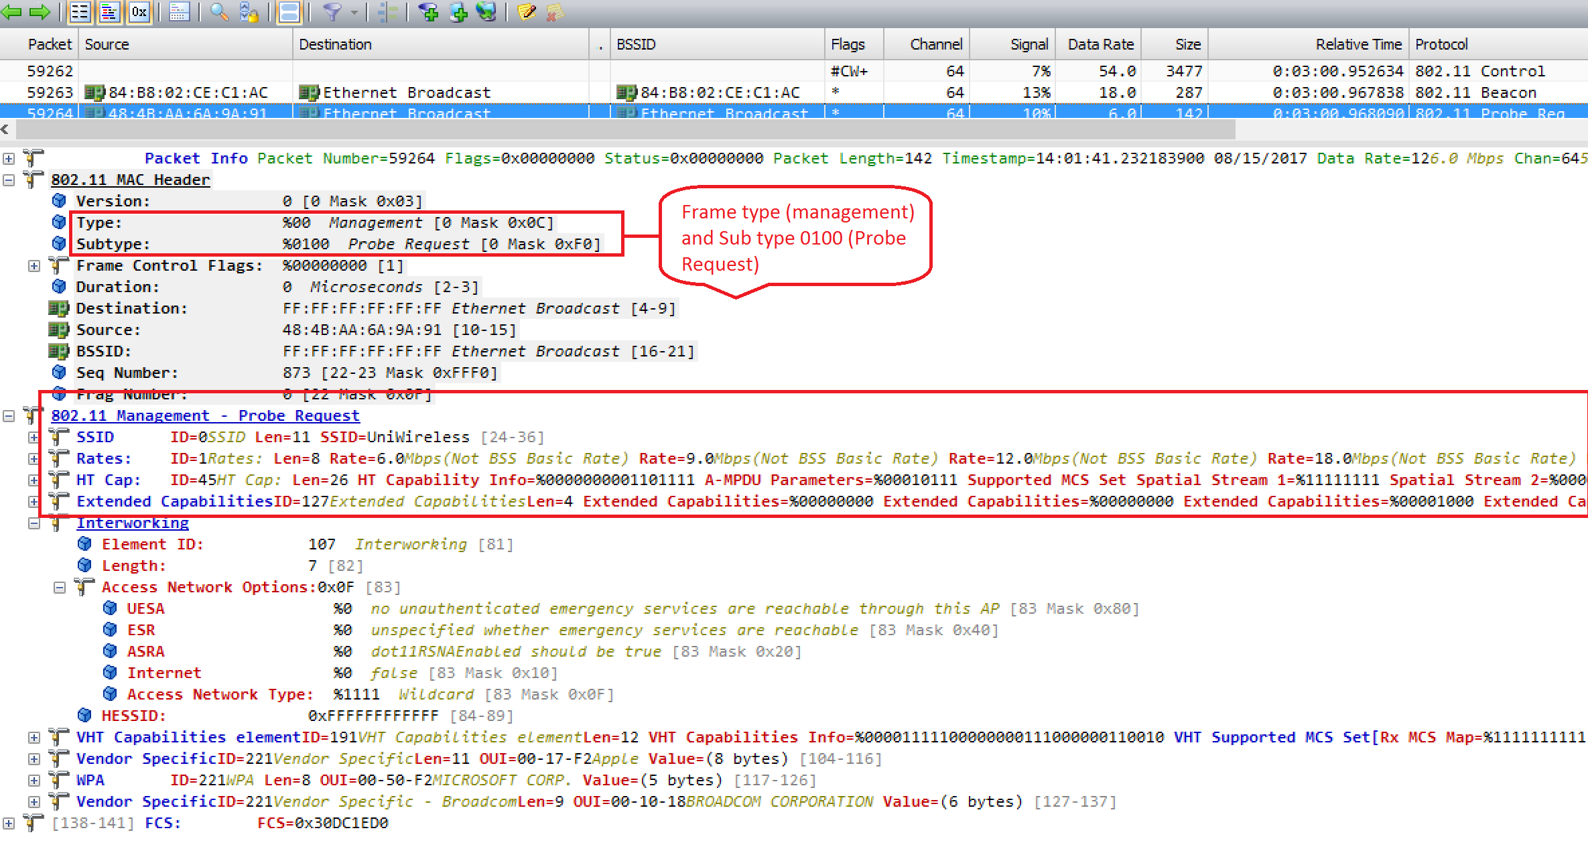
Task: Select the hex 0x decode view icon
Action: (139, 12)
